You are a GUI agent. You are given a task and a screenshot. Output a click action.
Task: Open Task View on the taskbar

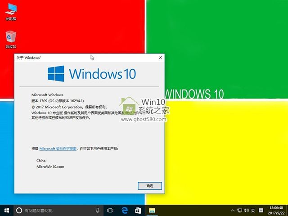tap(110, 210)
